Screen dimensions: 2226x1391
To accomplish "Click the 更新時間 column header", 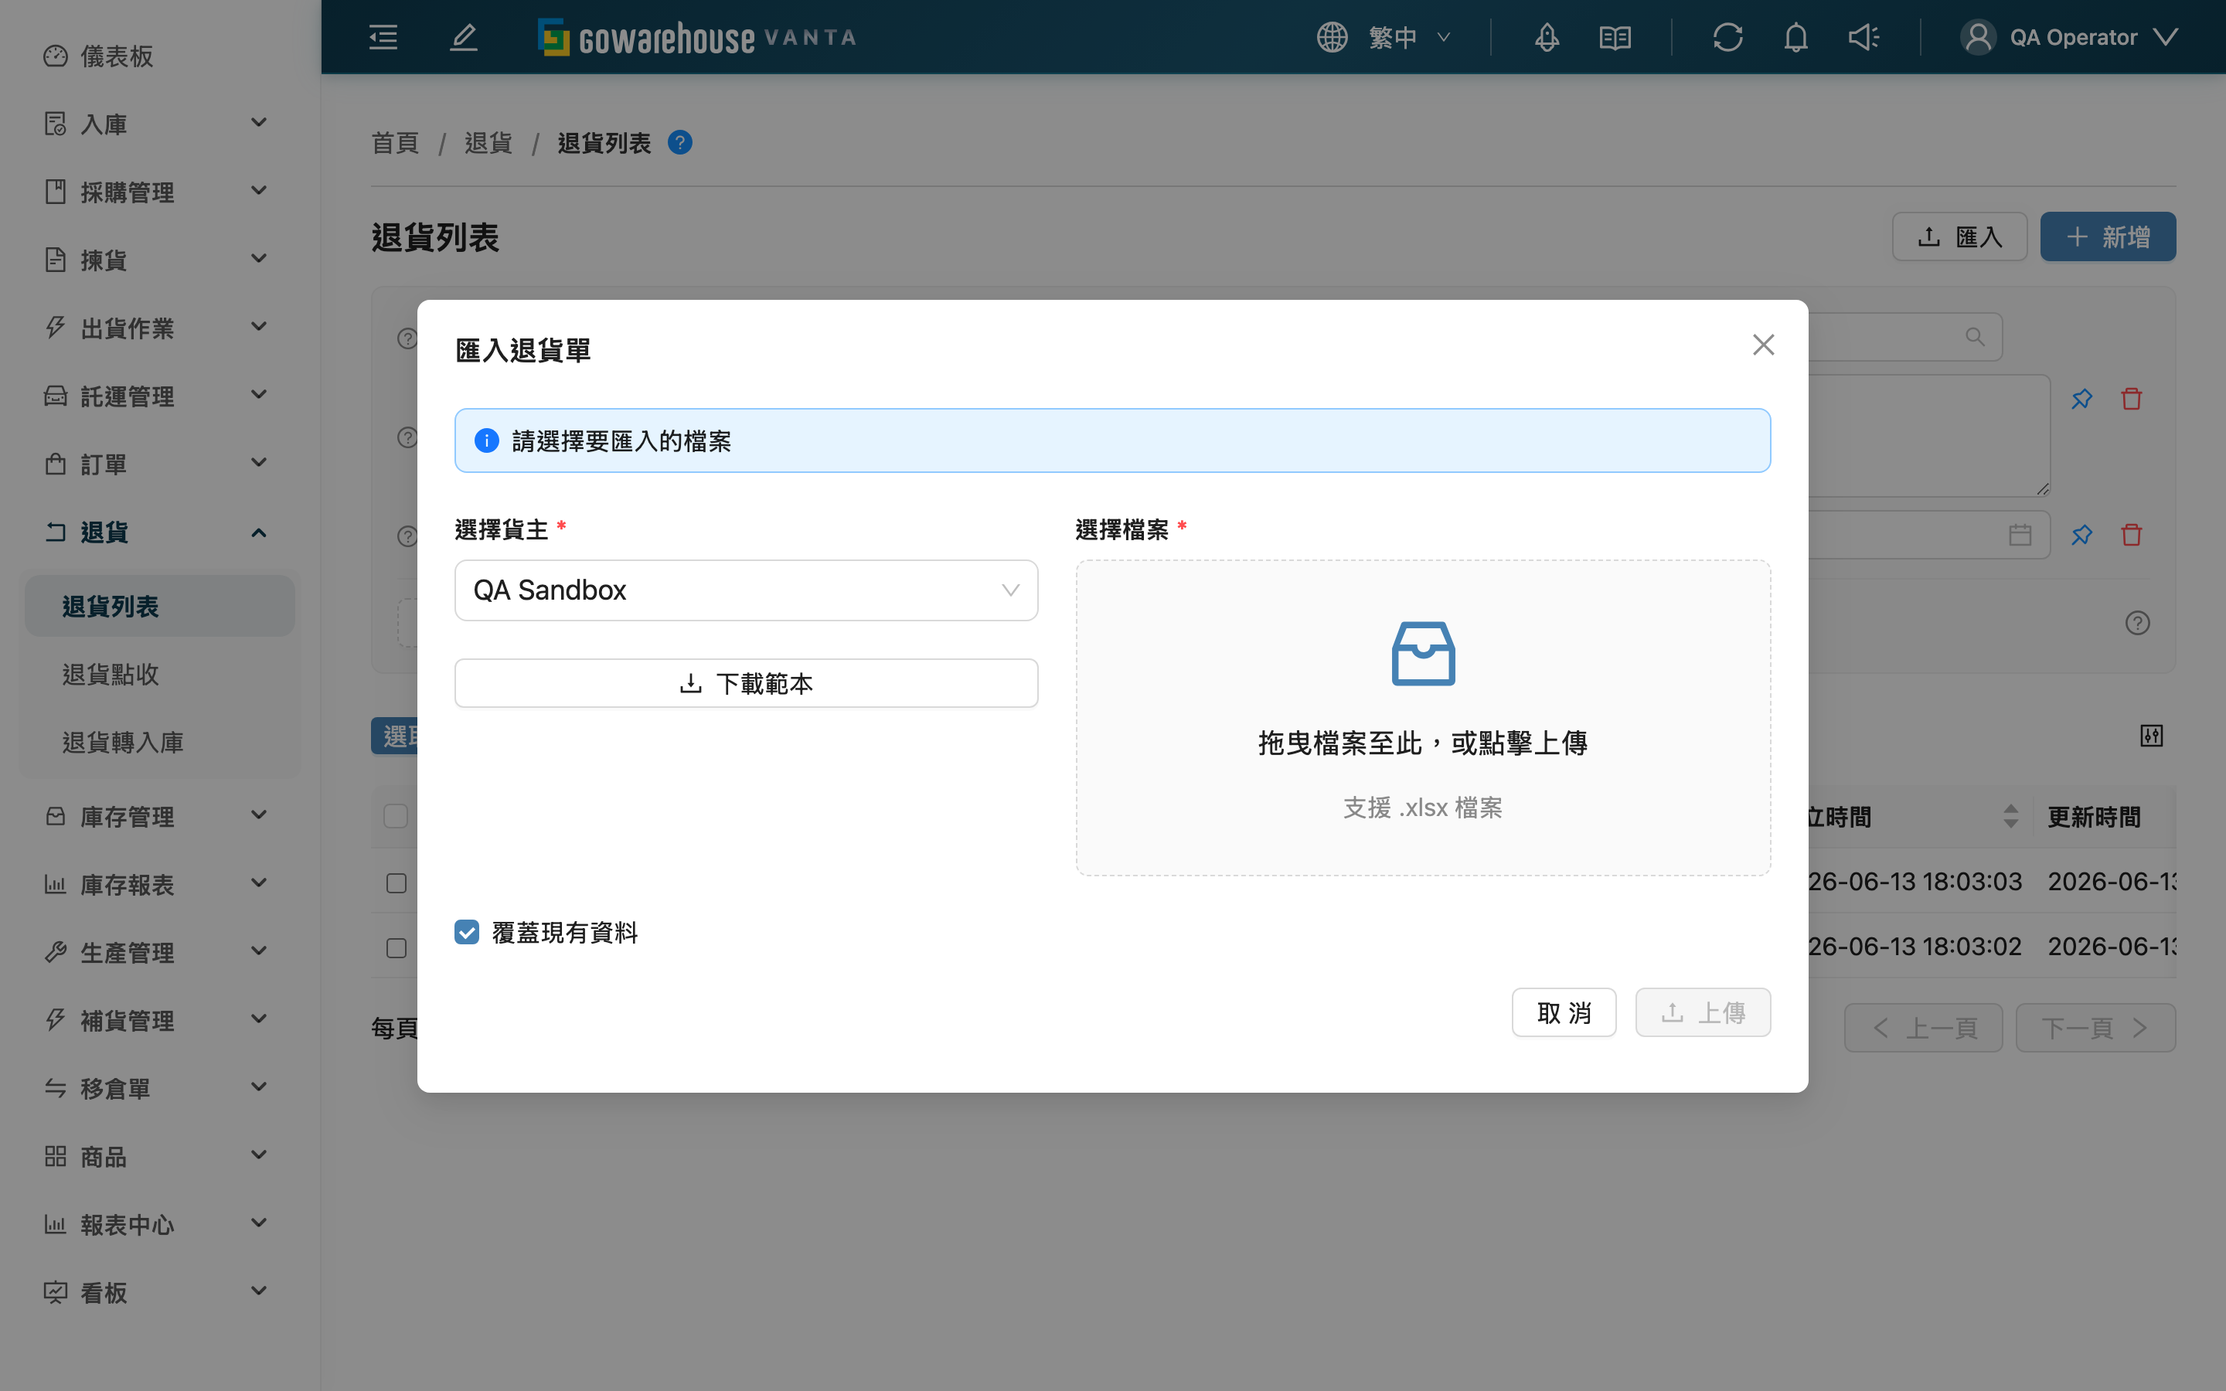I will (x=2095, y=816).
